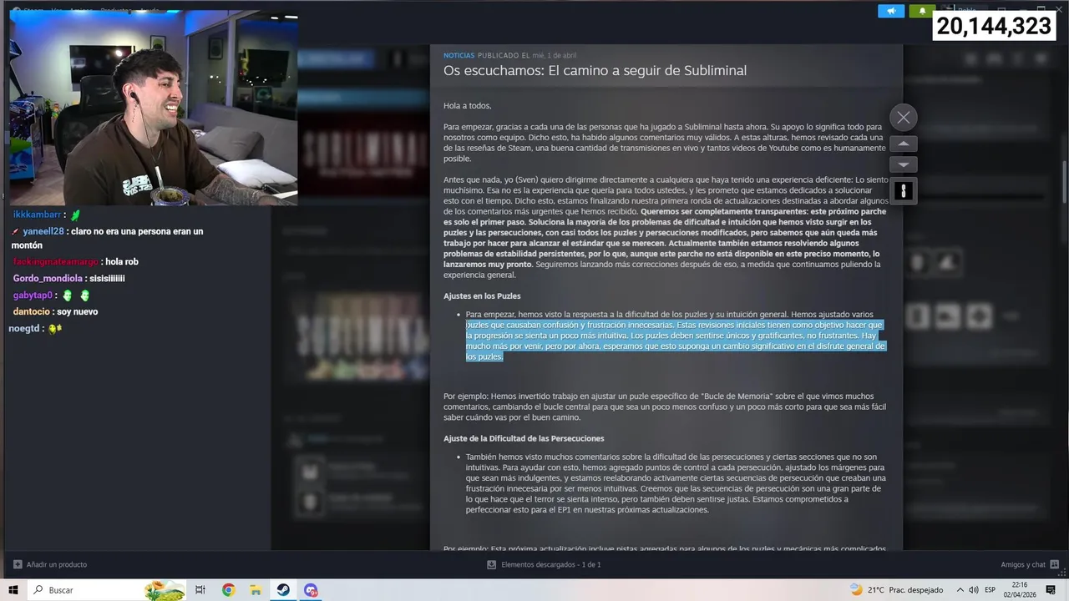
Task: Click chat message soy nuevo from dantocio
Action: click(x=78, y=311)
